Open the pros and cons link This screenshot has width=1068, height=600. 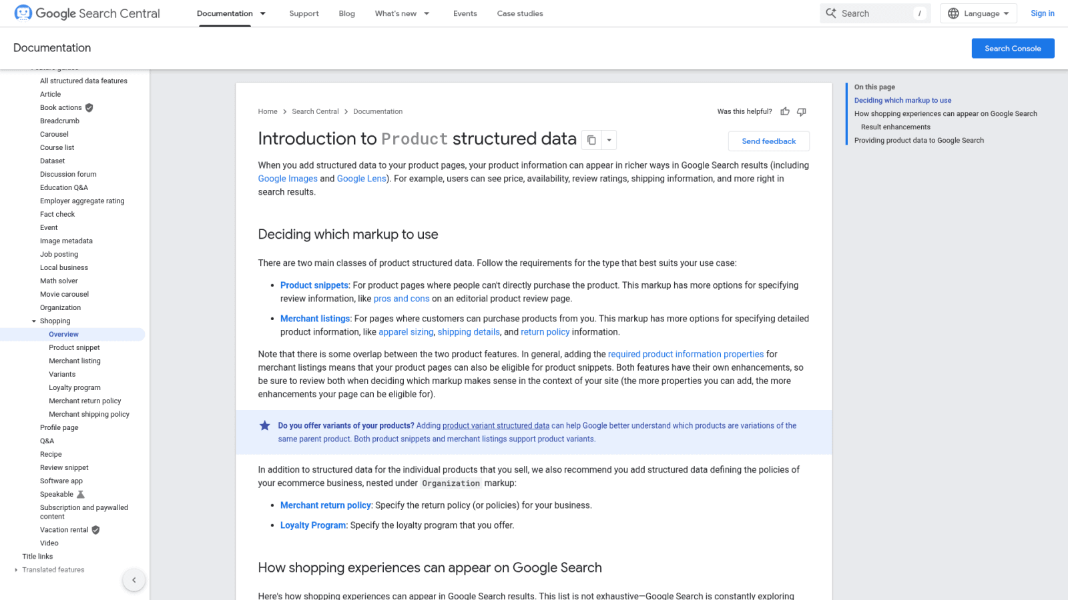[x=401, y=299]
